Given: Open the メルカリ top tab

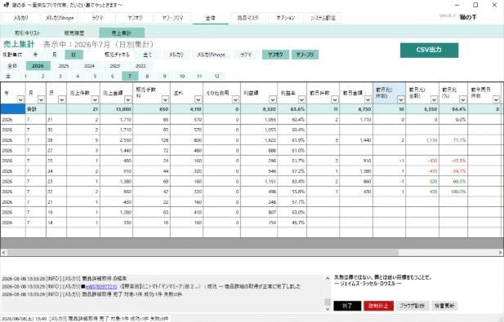Looking at the screenshot, I should 21,18.
